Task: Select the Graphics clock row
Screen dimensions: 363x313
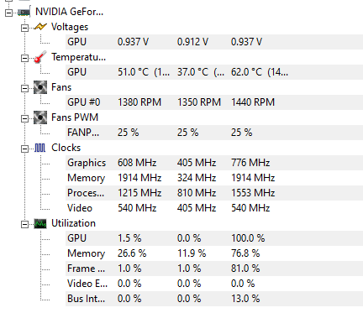Action: click(214, 163)
